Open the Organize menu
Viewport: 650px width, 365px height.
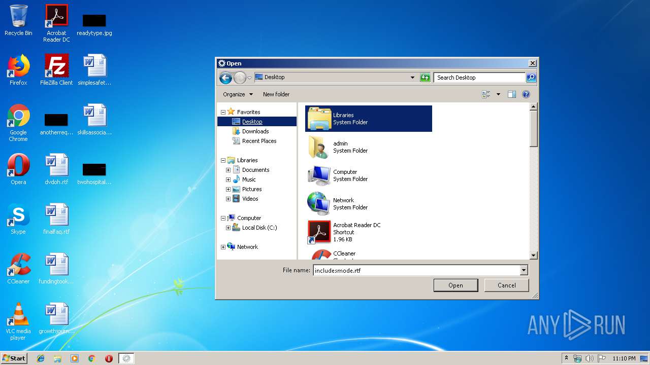click(238, 94)
